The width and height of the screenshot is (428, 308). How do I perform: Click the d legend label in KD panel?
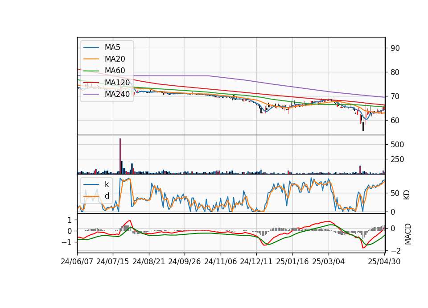(107, 196)
